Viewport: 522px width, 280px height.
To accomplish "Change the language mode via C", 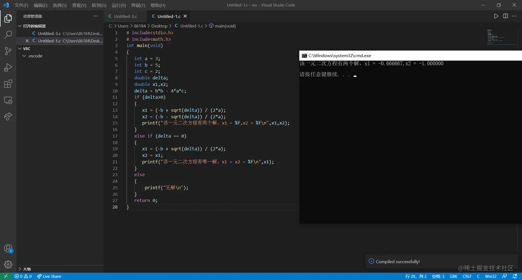I will tap(478, 276).
